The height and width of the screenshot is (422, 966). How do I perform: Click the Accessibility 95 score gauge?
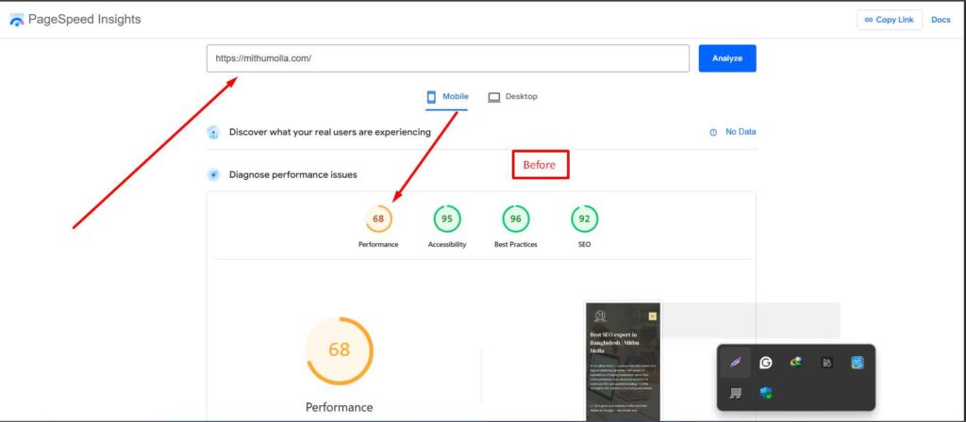click(x=447, y=219)
